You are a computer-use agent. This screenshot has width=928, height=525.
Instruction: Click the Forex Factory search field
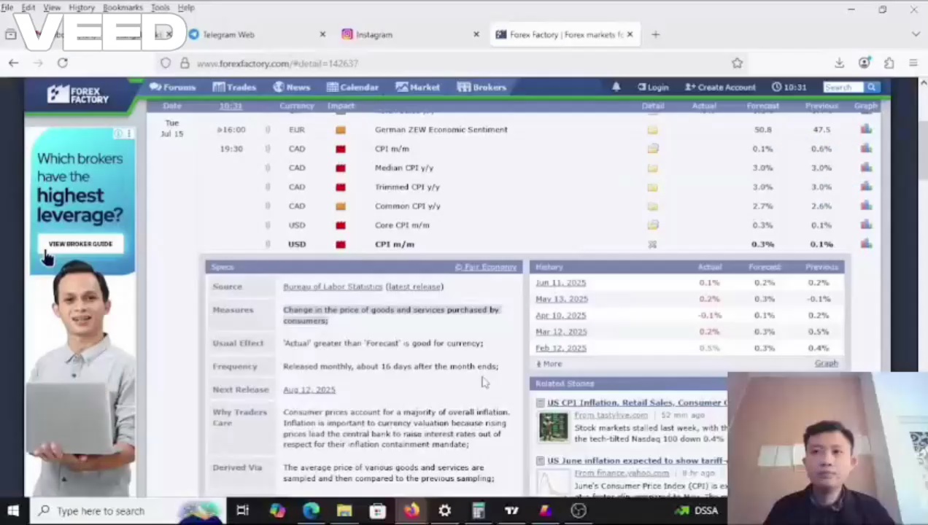[x=843, y=87]
